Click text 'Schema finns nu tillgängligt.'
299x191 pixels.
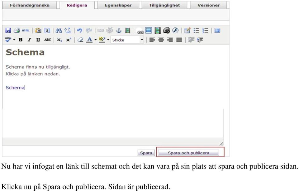(x=38, y=67)
